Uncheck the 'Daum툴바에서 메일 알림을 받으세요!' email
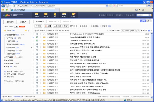This screenshot has height=102, width=154. [x=37, y=37]
